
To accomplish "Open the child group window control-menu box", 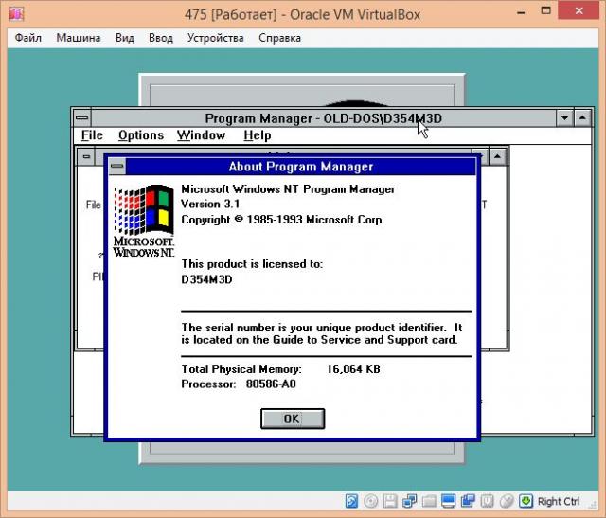I will pyautogui.click(x=86, y=156).
